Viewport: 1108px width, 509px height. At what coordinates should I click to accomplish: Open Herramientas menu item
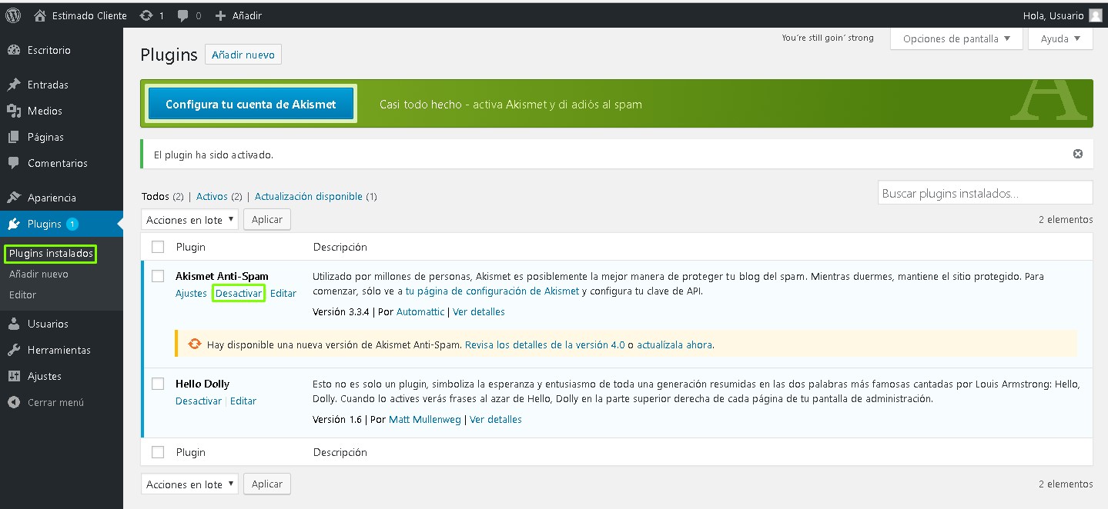click(59, 350)
